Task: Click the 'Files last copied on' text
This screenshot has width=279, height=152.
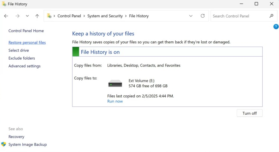Action: coord(141,96)
